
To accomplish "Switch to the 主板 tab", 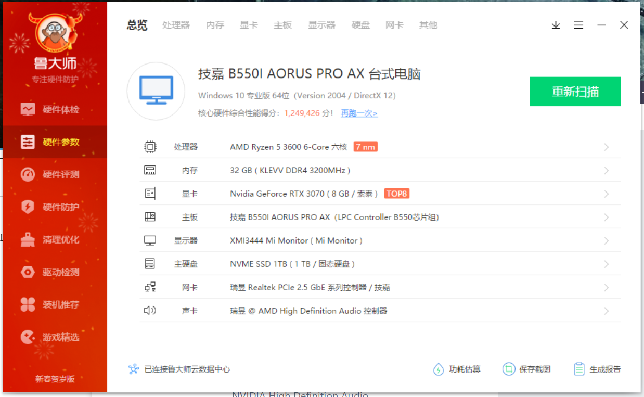I will pyautogui.click(x=282, y=25).
